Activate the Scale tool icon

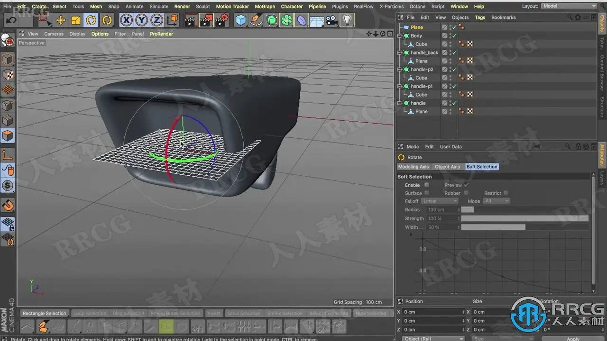[76, 20]
